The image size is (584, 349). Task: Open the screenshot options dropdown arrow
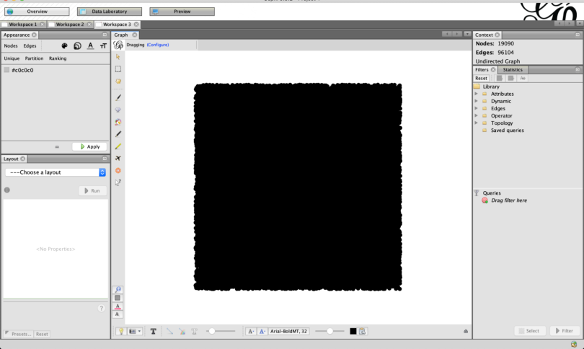tap(140, 331)
